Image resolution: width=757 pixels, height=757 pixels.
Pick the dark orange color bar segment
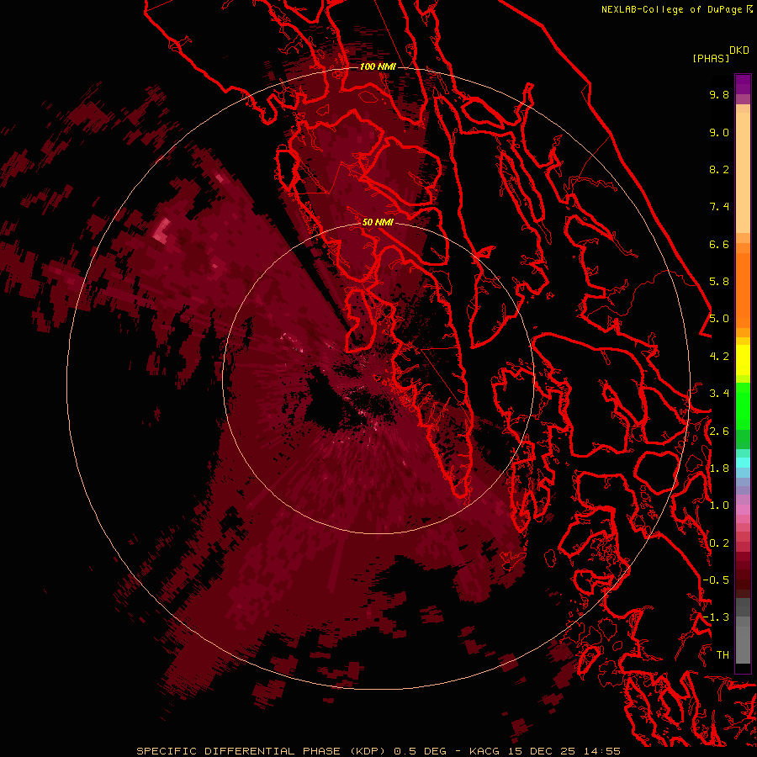click(743, 290)
